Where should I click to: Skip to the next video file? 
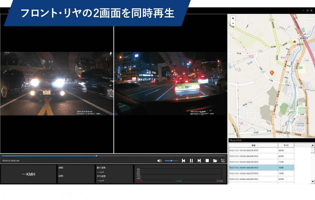pos(199,161)
